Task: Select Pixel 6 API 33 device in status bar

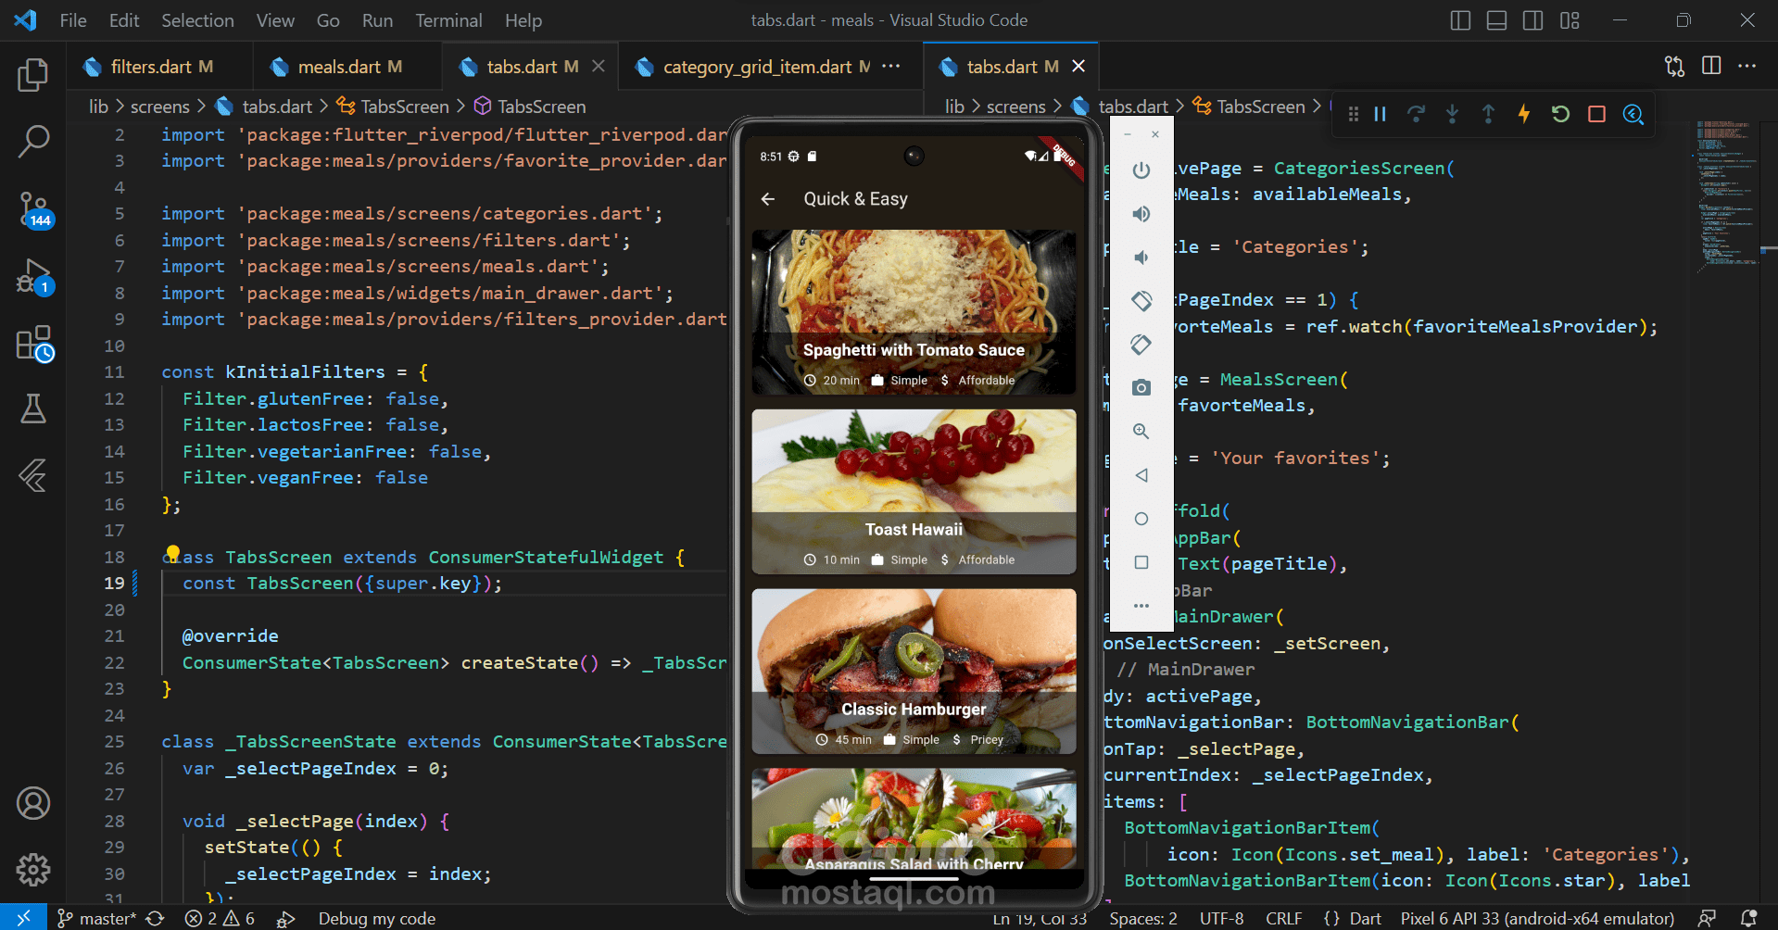Action: point(1537,918)
